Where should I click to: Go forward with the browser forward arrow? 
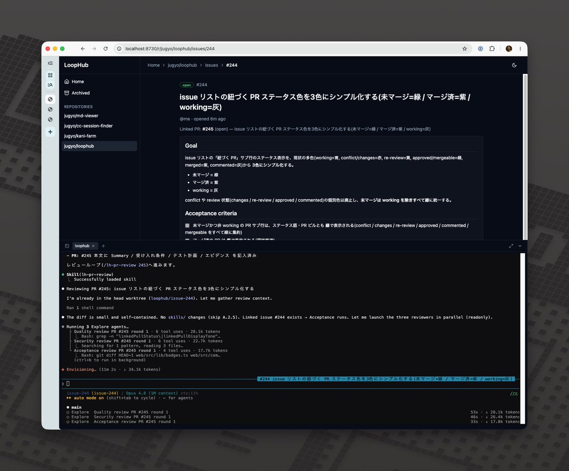pos(94,49)
